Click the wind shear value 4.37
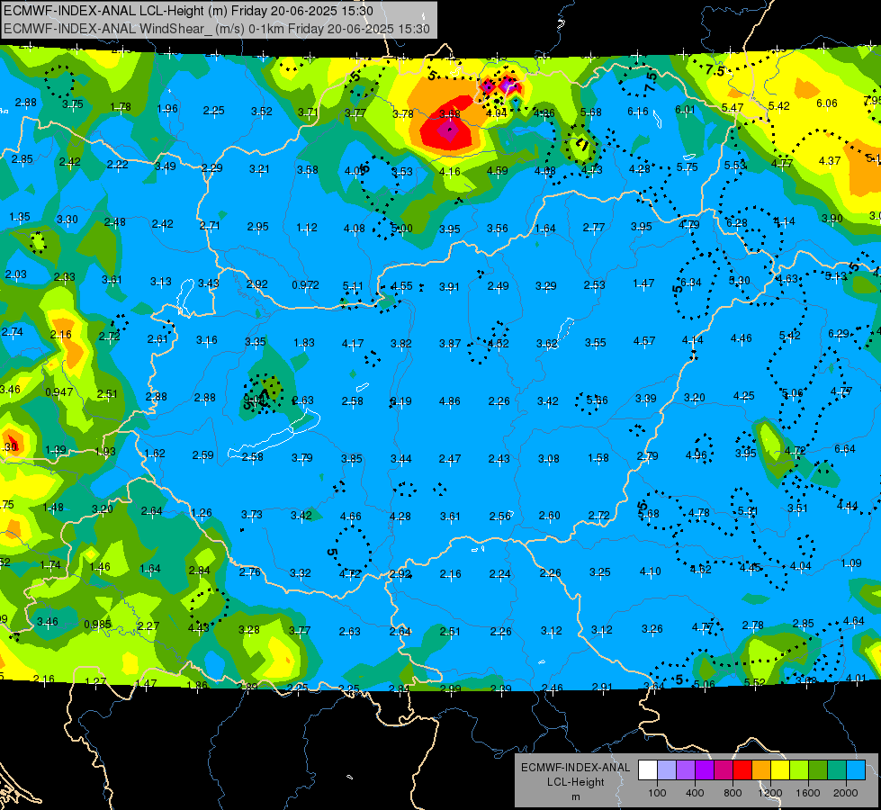This screenshot has height=810, width=881. 830,161
